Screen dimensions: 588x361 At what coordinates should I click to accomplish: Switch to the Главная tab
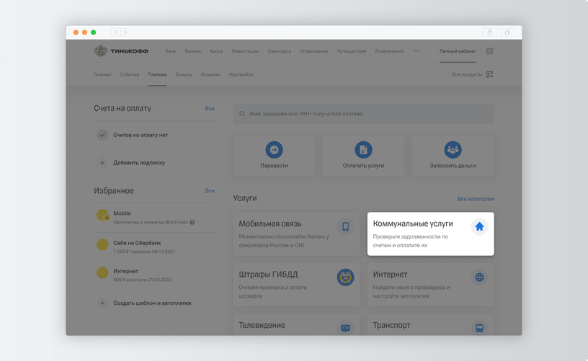tap(102, 75)
